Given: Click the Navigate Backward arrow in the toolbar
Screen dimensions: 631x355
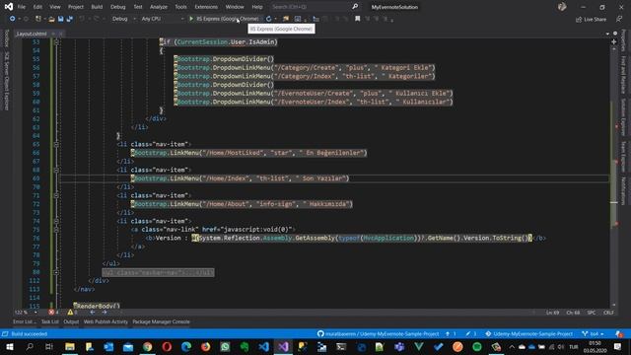Looking at the screenshot, I should point(12,19).
